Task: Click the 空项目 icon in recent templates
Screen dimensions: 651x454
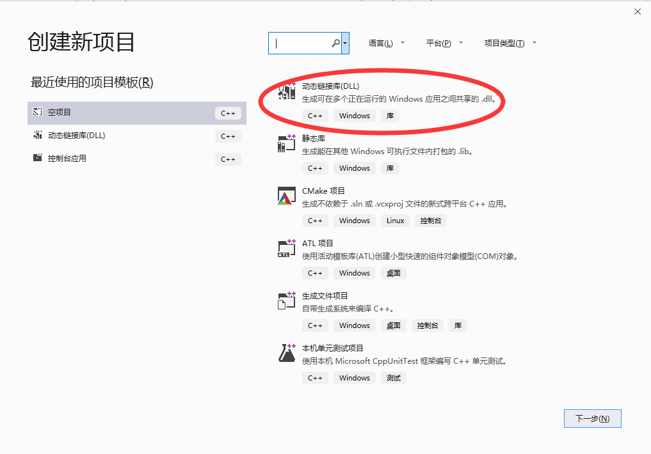Action: tap(36, 113)
